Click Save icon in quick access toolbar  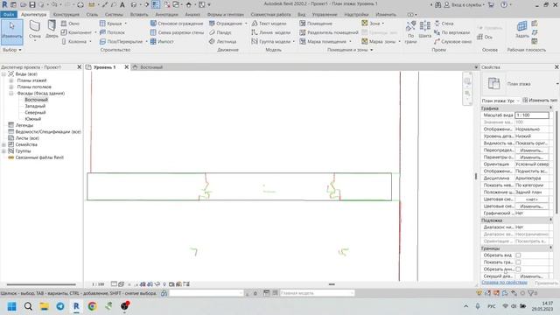tap(32, 4)
